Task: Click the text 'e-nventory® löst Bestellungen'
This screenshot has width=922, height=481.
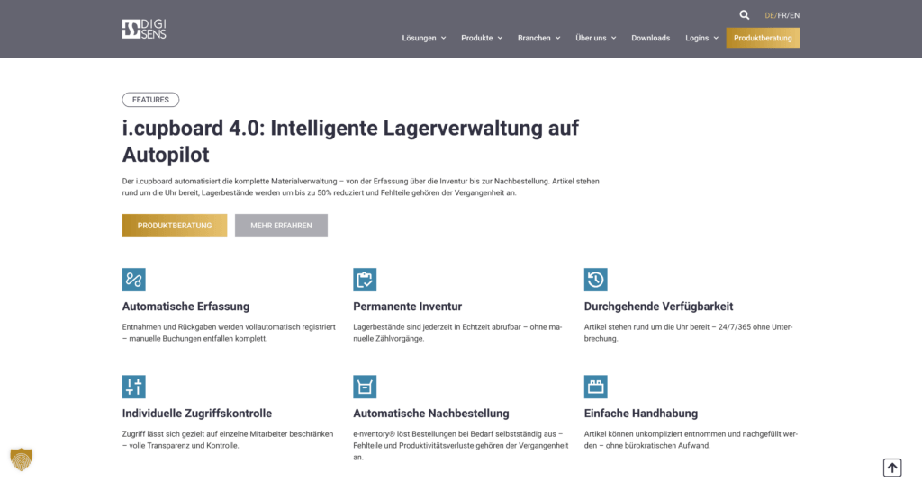Action: (460, 445)
